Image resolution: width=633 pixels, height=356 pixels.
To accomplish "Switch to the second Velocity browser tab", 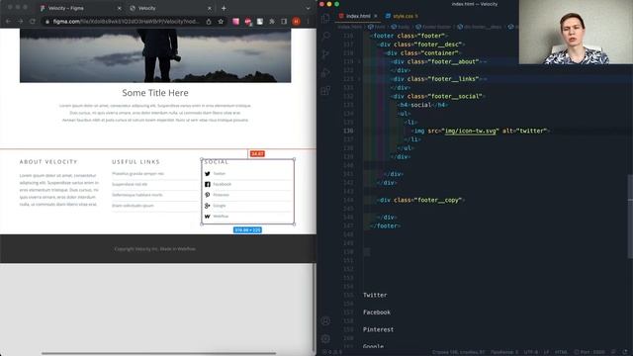I will pos(171,8).
